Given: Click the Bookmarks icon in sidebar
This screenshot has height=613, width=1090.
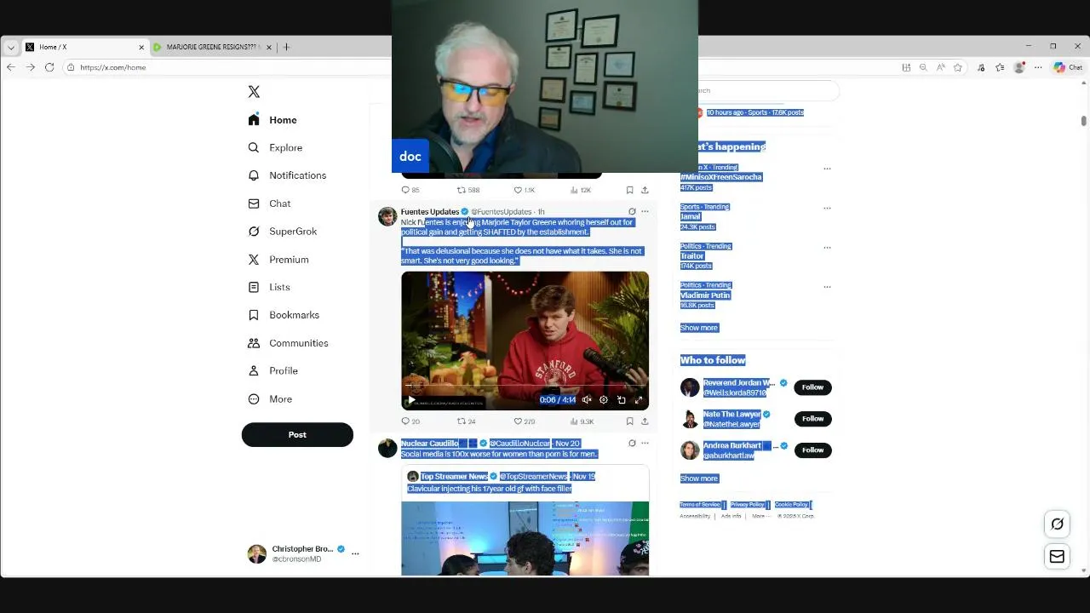Looking at the screenshot, I should pos(254,315).
